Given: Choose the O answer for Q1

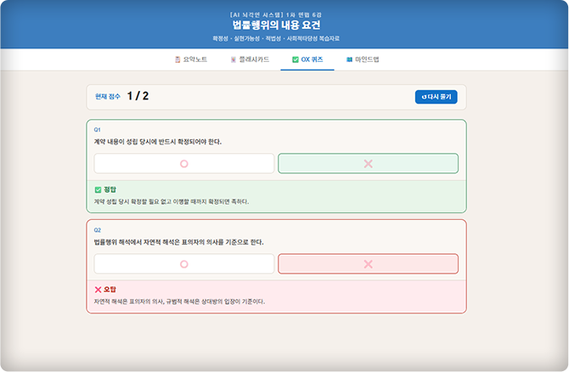Looking at the screenshot, I should tap(184, 164).
